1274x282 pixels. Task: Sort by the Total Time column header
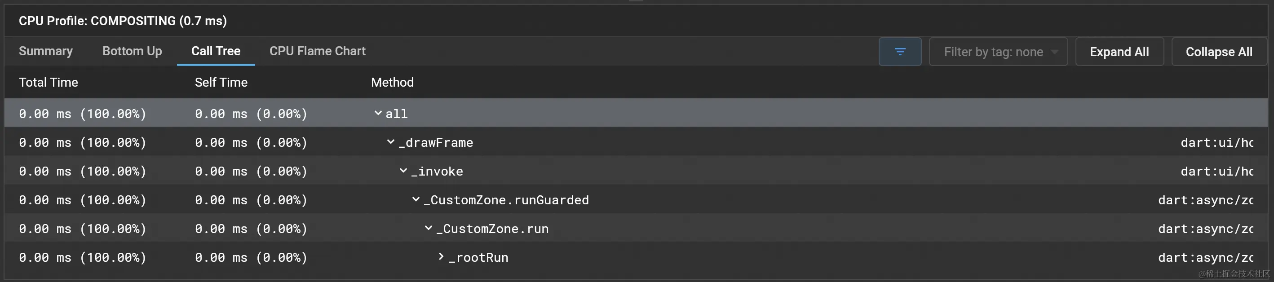[x=49, y=82]
